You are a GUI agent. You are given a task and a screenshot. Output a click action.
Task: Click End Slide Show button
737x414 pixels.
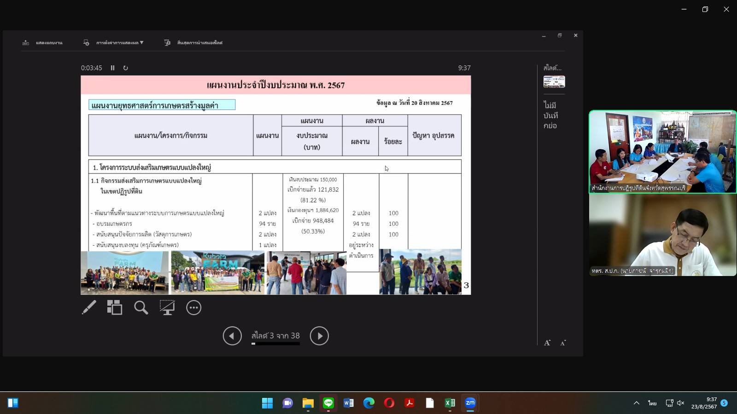coord(193,43)
